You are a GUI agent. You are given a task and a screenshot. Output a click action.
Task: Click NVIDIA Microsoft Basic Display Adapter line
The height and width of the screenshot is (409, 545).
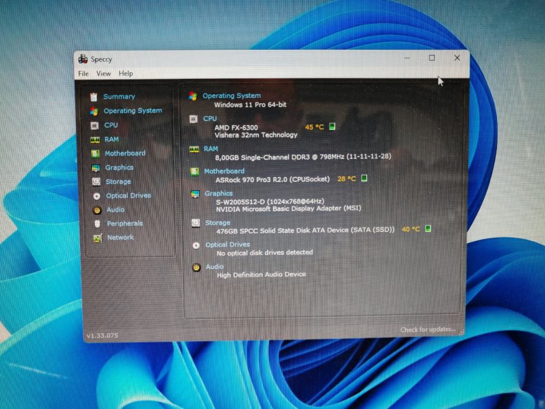click(x=288, y=209)
